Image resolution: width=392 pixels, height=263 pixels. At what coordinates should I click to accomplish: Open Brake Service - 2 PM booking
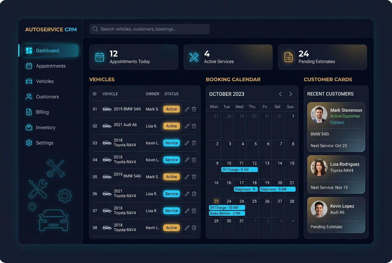pyautogui.click(x=227, y=213)
